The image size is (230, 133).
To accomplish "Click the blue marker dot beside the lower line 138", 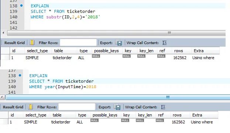I will click(x=20, y=75).
